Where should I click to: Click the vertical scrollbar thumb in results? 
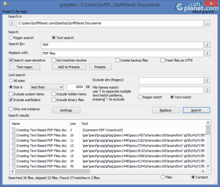pos(208,130)
